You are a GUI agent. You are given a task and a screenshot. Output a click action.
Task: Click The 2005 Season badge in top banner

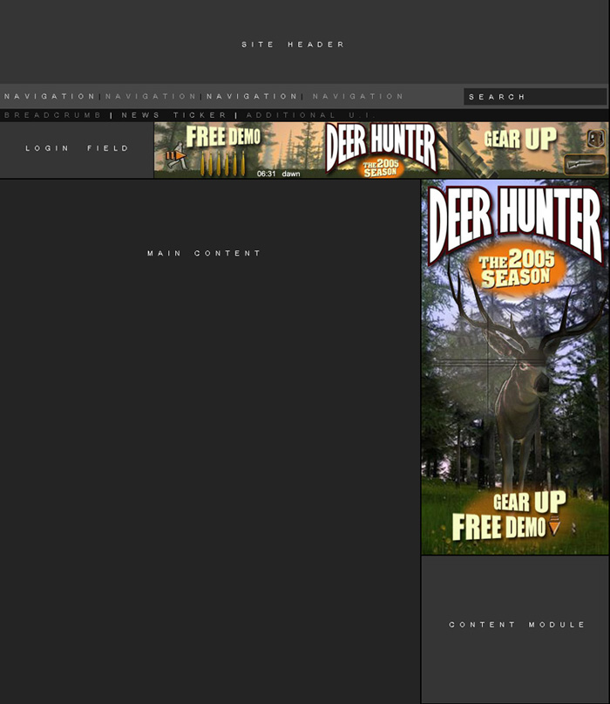click(x=381, y=167)
